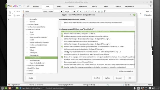Check 'Não adicionar espaço extra entre linhas'
160x90 pixels.
pos(62,41)
